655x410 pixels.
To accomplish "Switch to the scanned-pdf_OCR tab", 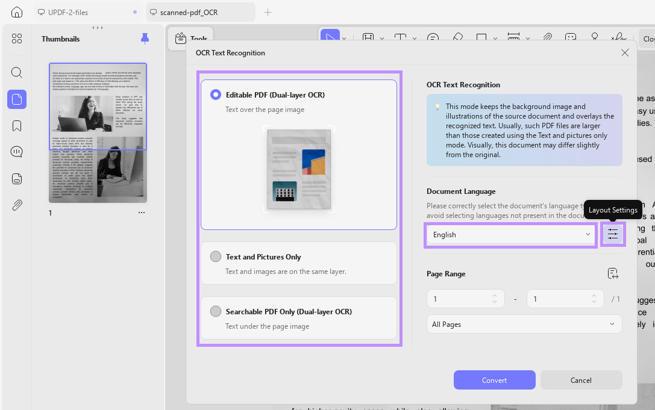I will coord(201,12).
